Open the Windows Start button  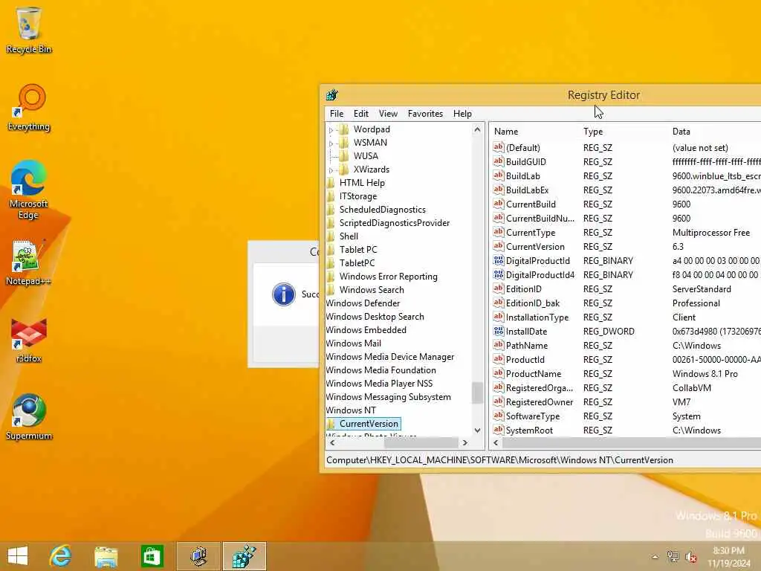point(18,556)
